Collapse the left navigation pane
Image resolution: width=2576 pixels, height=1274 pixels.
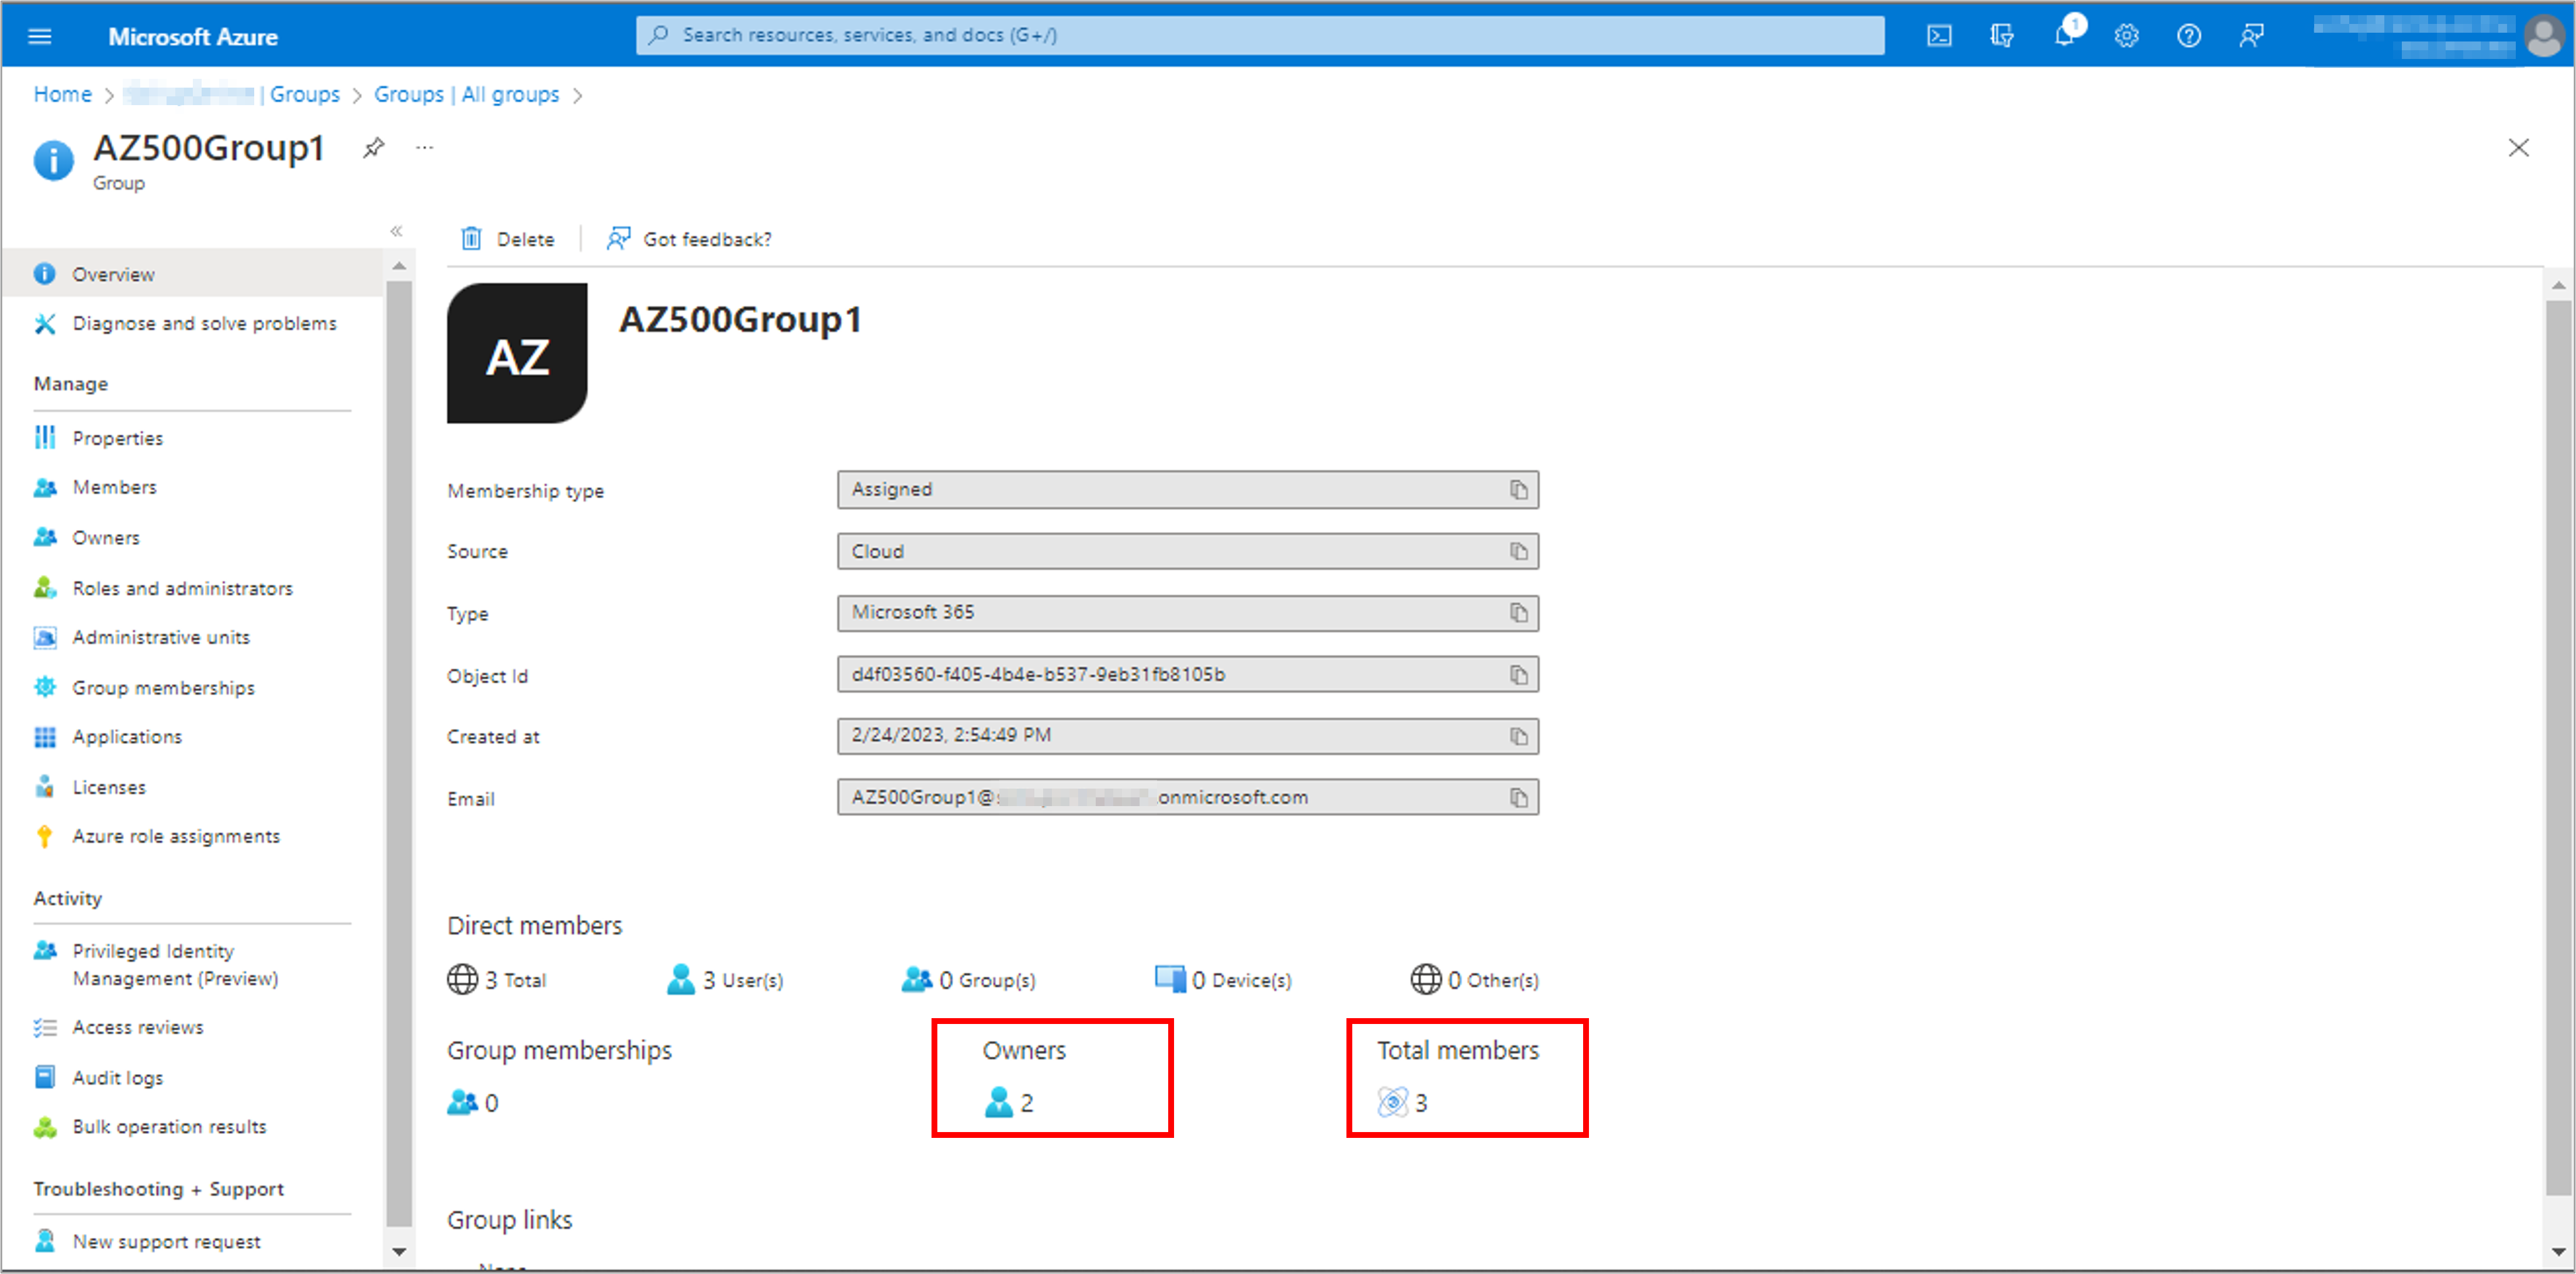click(x=396, y=231)
